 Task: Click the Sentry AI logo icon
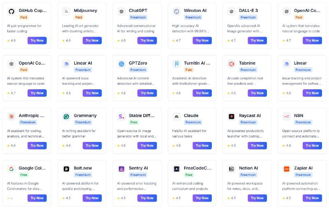pyautogui.click(x=121, y=169)
